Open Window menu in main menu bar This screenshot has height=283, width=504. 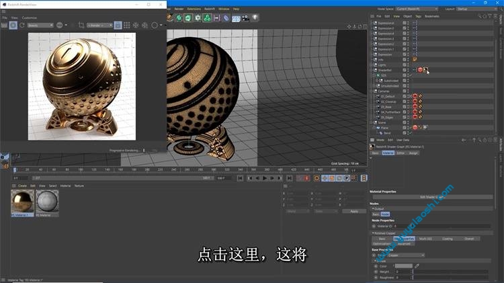pyautogui.click(x=224, y=9)
